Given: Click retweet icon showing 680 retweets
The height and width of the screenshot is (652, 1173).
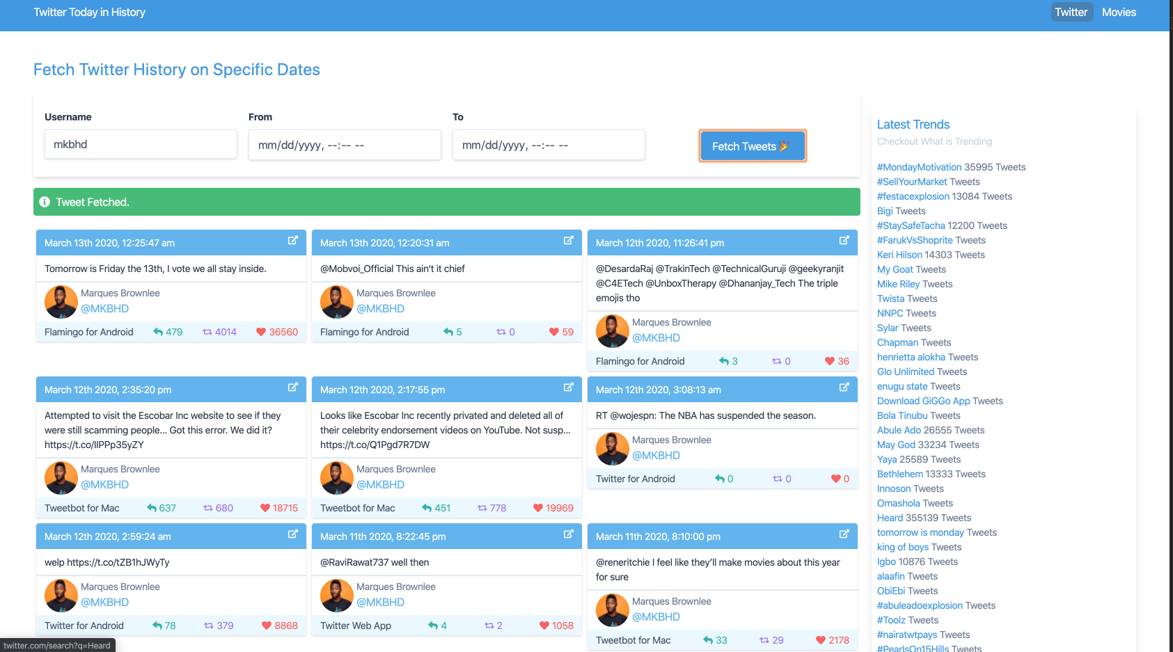Looking at the screenshot, I should pyautogui.click(x=208, y=508).
